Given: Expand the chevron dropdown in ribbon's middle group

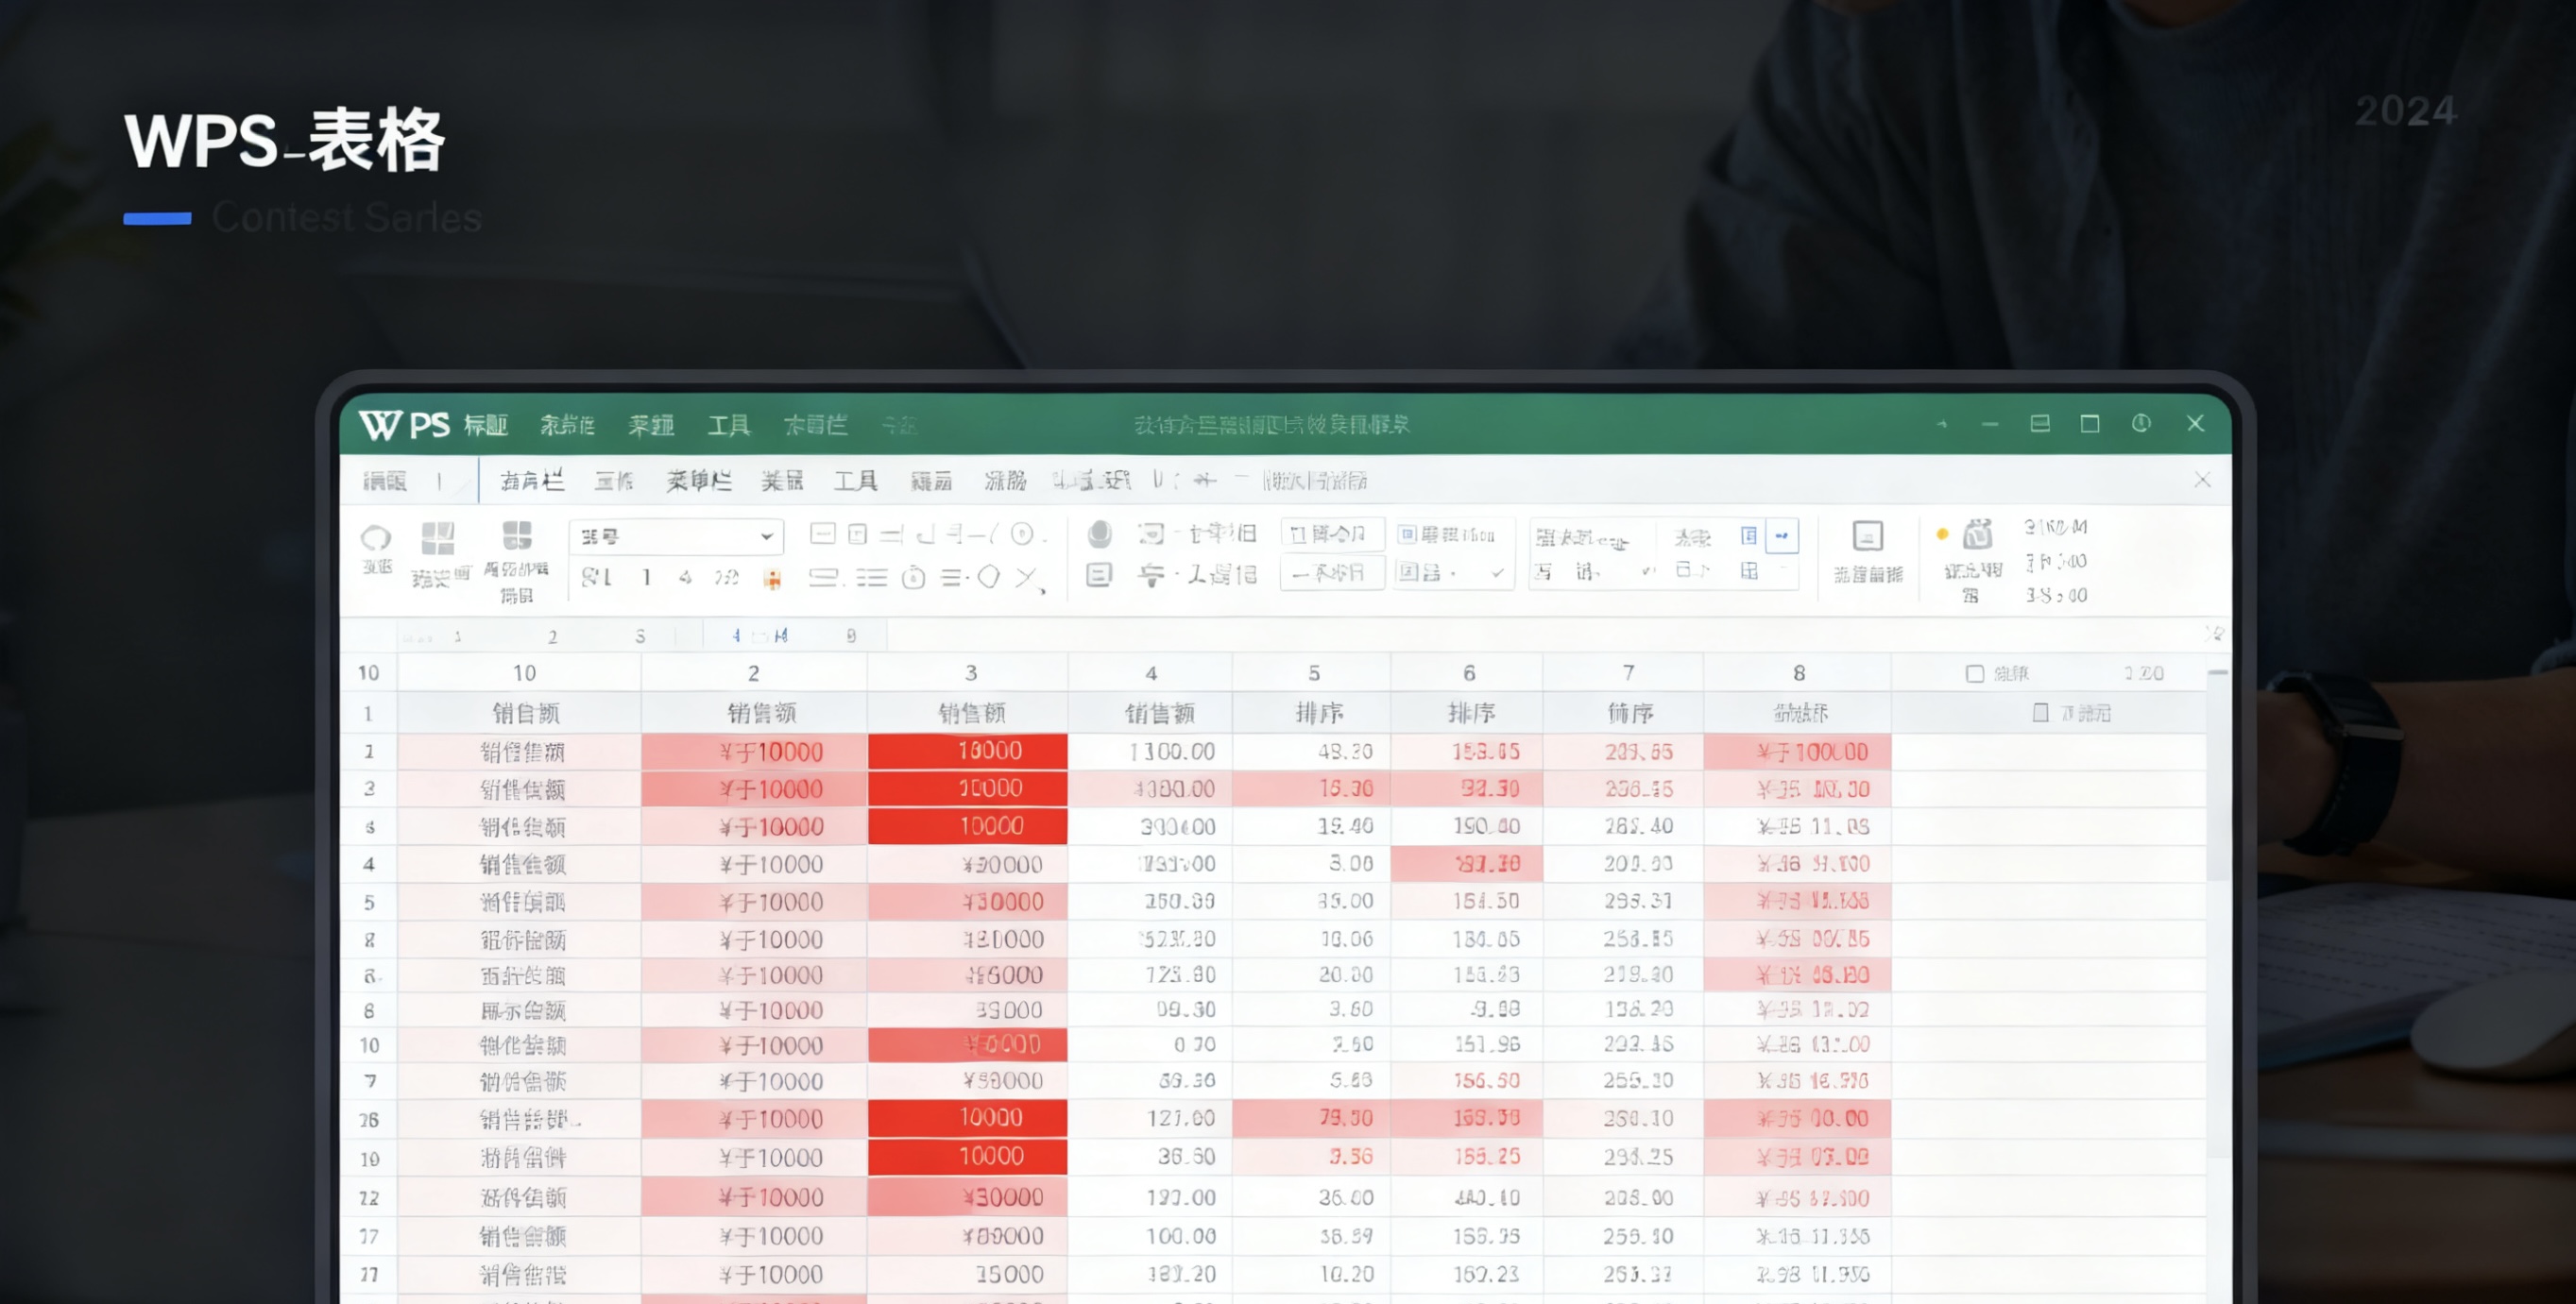Looking at the screenshot, I should coord(1496,573).
